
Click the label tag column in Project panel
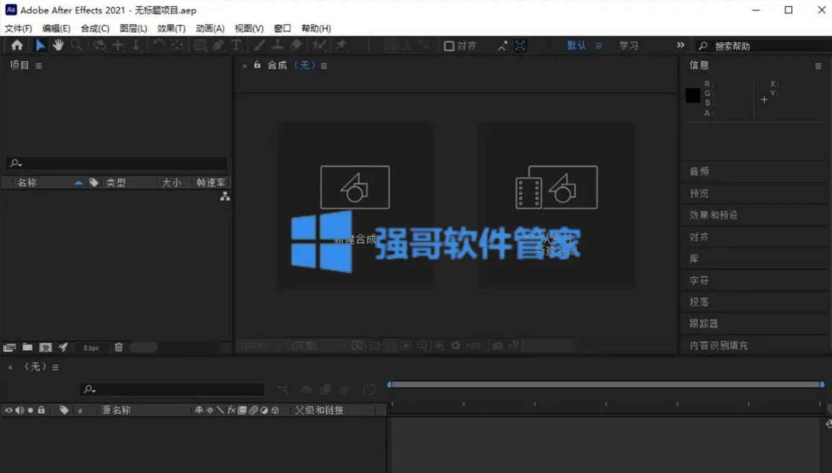(x=94, y=182)
